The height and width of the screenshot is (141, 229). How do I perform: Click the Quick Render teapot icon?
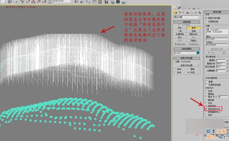click(123, 2)
